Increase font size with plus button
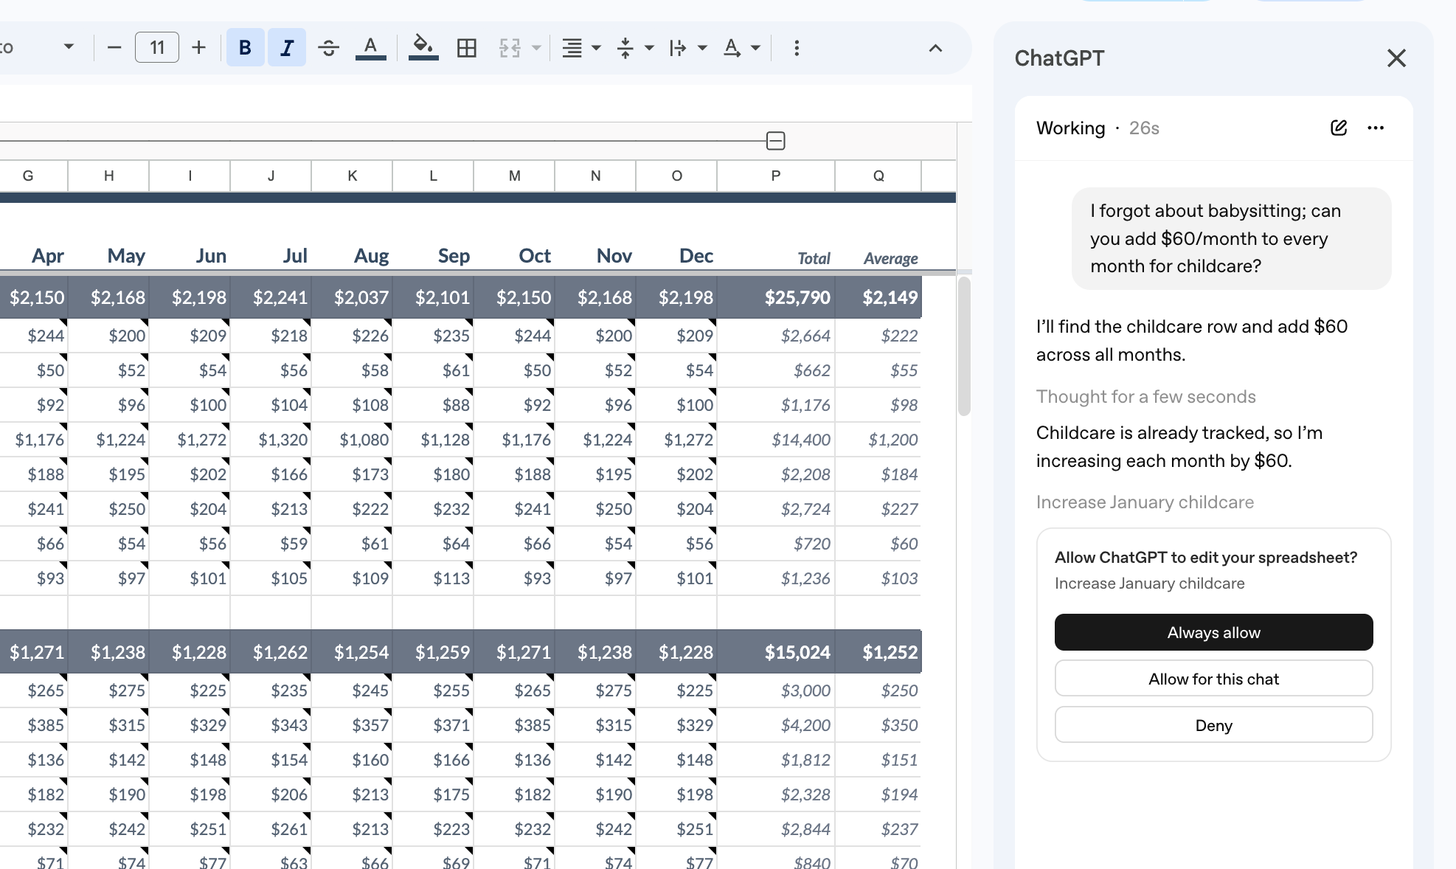 [198, 48]
